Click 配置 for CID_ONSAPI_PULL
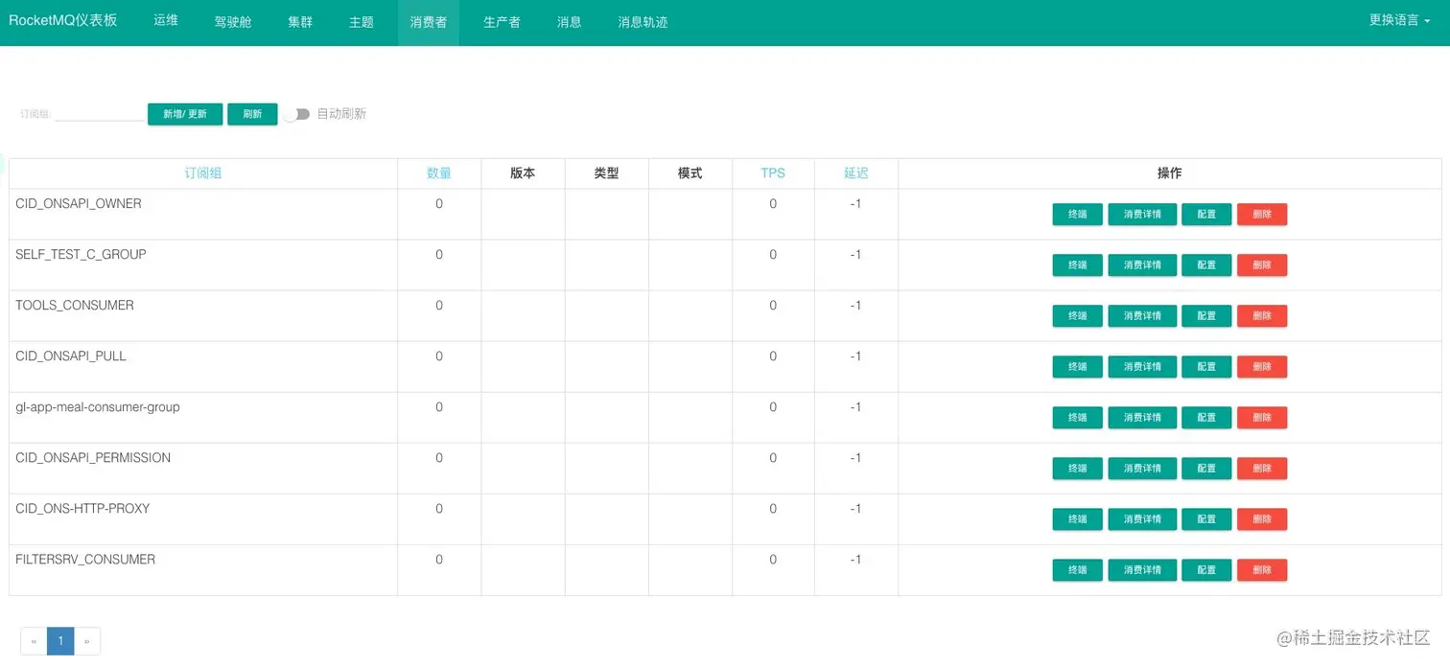1450x667 pixels. point(1206,367)
